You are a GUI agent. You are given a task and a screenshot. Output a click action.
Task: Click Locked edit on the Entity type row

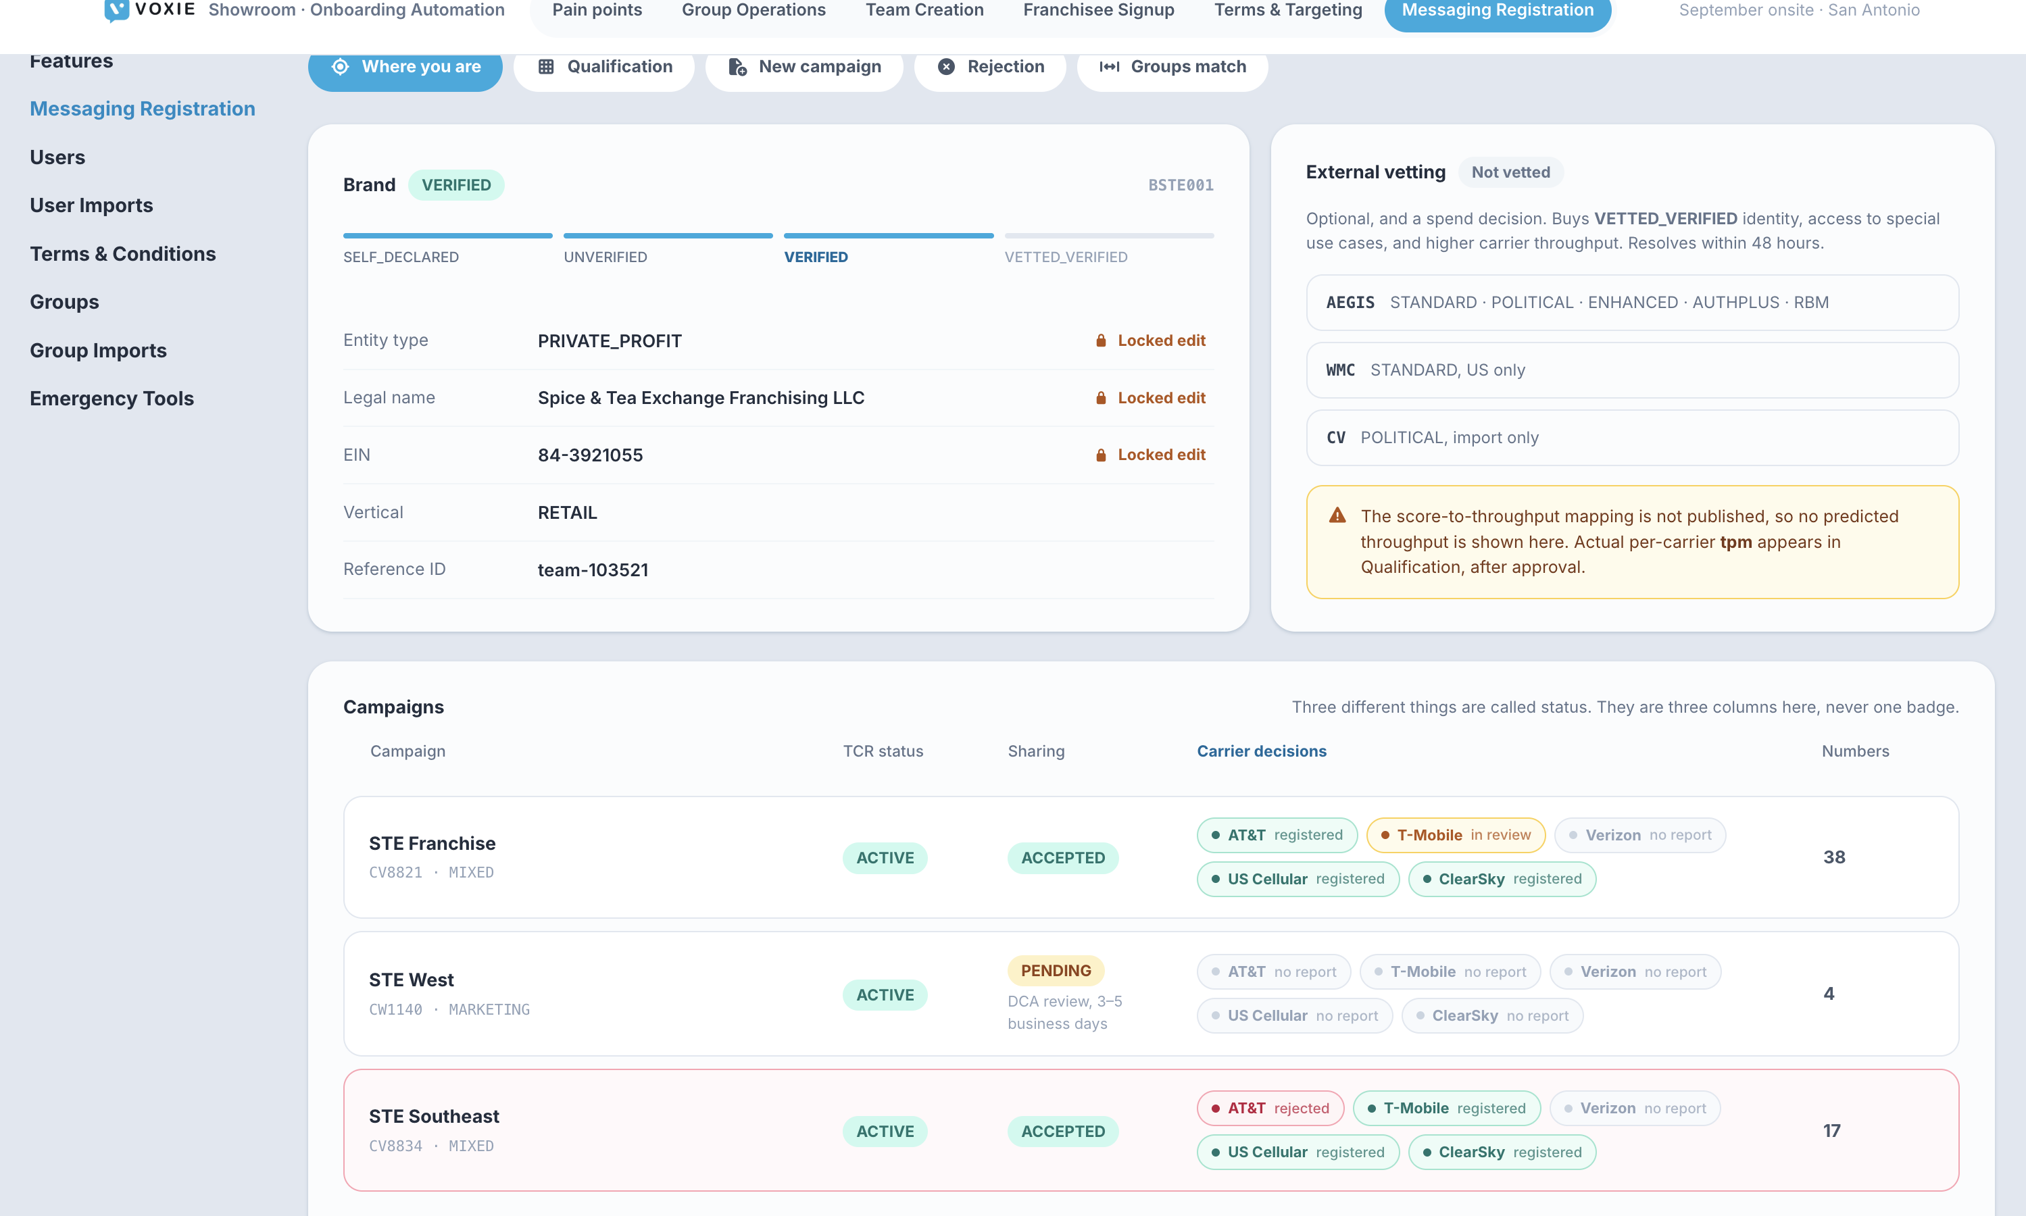[1151, 341]
